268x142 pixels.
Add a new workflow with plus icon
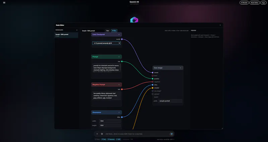click(x=77, y=30)
